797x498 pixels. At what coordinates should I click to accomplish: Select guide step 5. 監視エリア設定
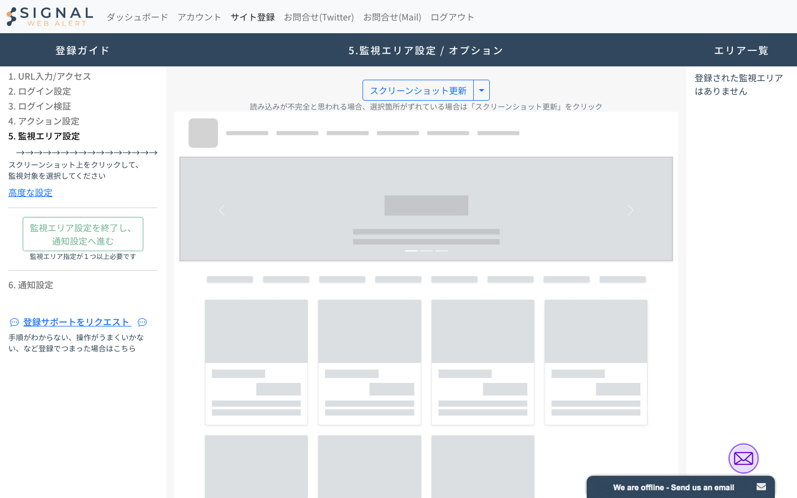[44, 136]
